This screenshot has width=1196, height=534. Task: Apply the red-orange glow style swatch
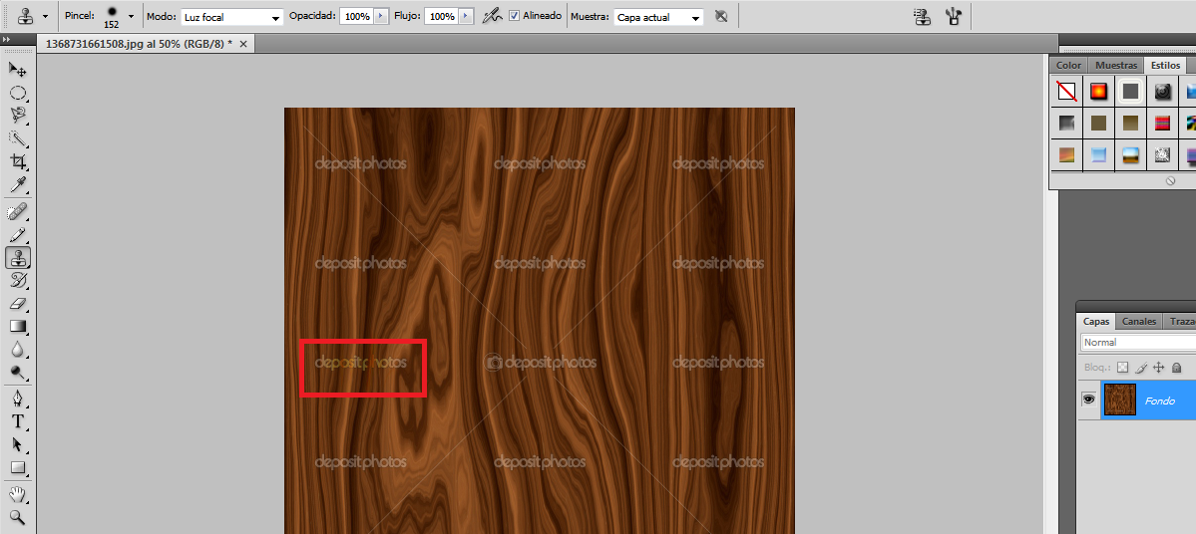(x=1098, y=93)
